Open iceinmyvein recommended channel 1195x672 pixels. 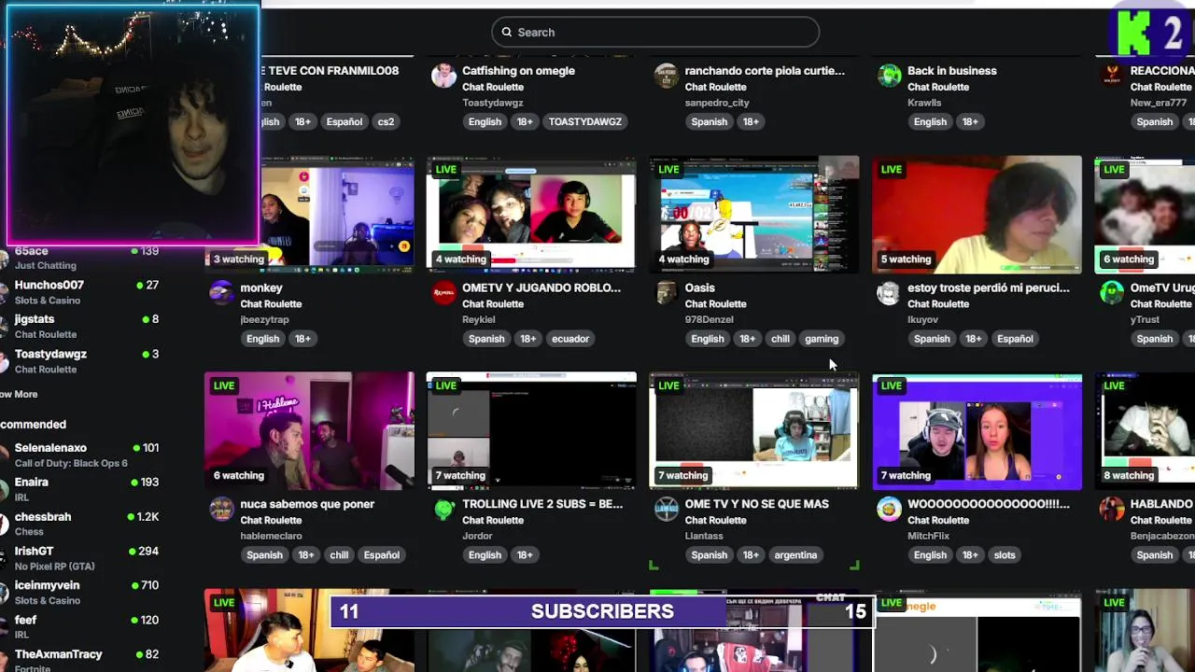click(x=81, y=592)
